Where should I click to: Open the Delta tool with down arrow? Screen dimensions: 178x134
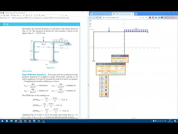[x=102, y=90]
